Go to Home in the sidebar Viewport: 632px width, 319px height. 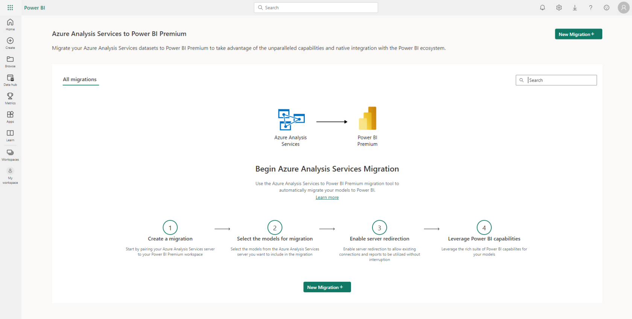click(x=10, y=25)
